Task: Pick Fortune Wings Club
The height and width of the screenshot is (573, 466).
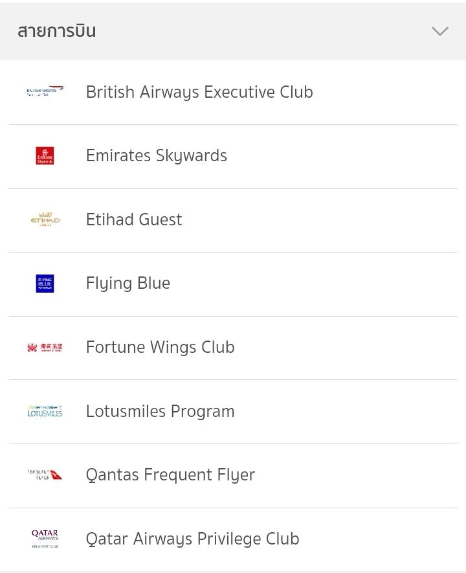Action: click(x=233, y=348)
